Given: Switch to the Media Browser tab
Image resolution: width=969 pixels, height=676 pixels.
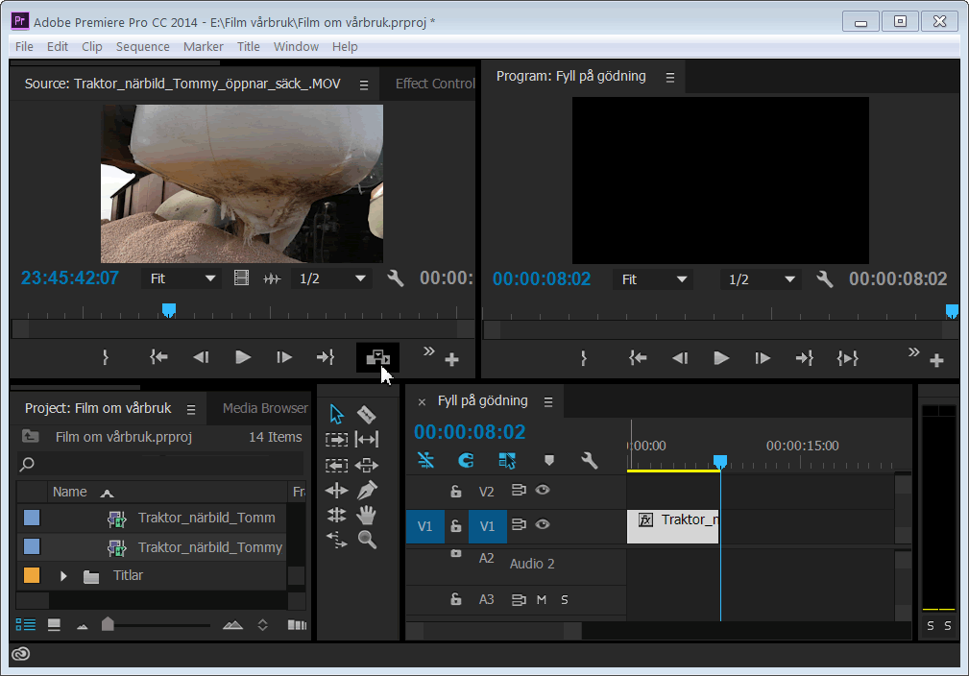Looking at the screenshot, I should (x=265, y=408).
